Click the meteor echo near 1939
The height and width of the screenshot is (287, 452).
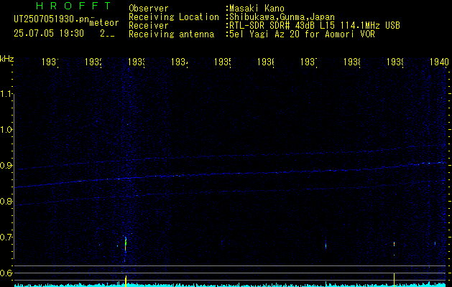pyautogui.click(x=394, y=244)
